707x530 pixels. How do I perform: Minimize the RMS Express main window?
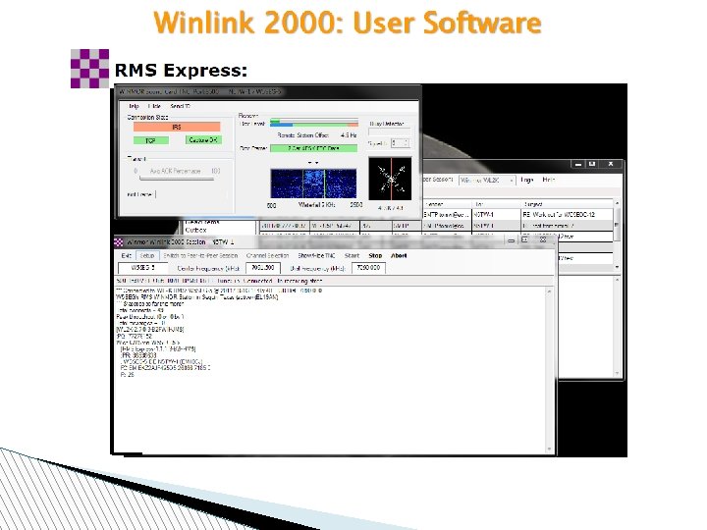[x=578, y=165]
